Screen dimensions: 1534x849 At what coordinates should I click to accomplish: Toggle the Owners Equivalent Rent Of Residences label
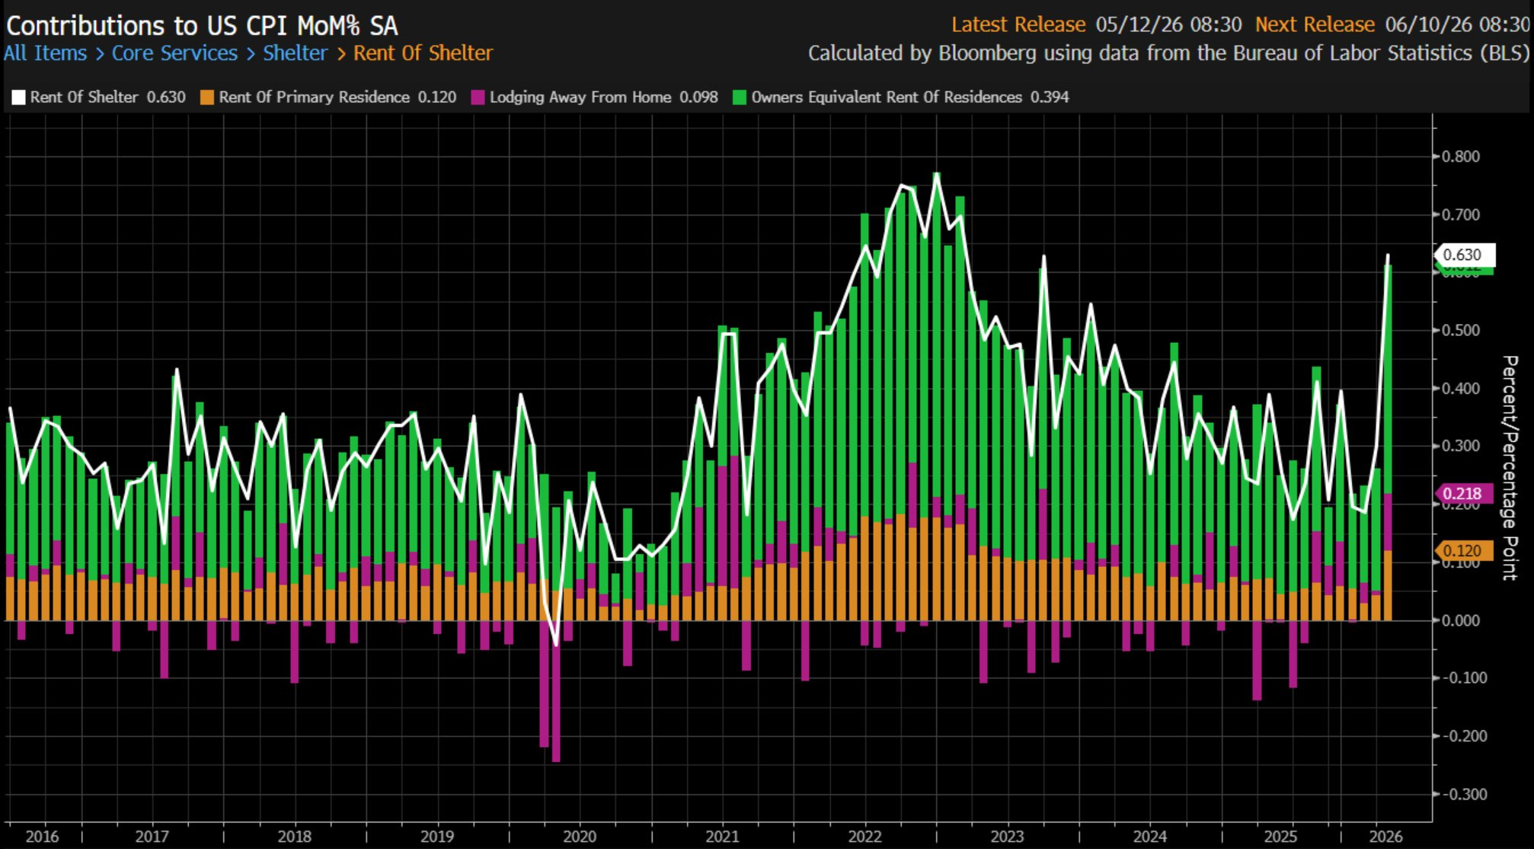click(887, 98)
